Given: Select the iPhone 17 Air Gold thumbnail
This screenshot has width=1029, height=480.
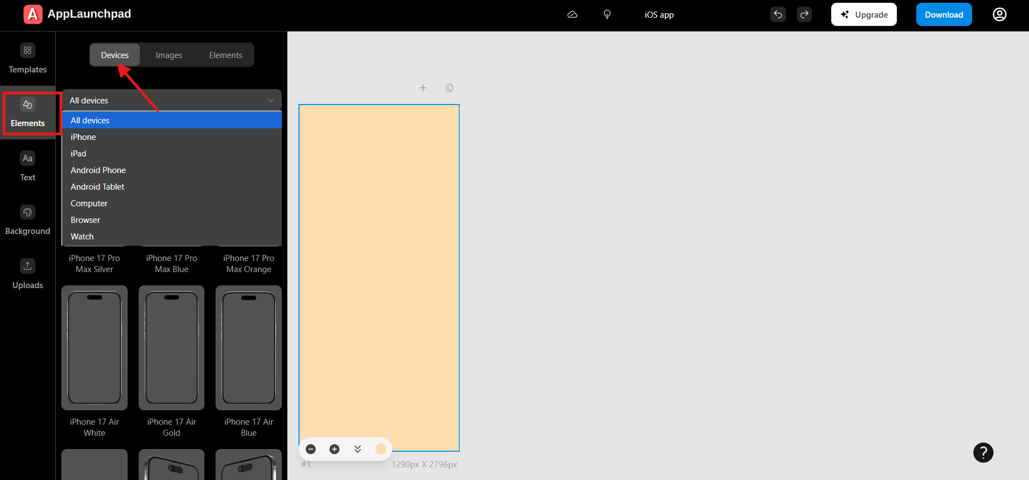Looking at the screenshot, I should [171, 348].
